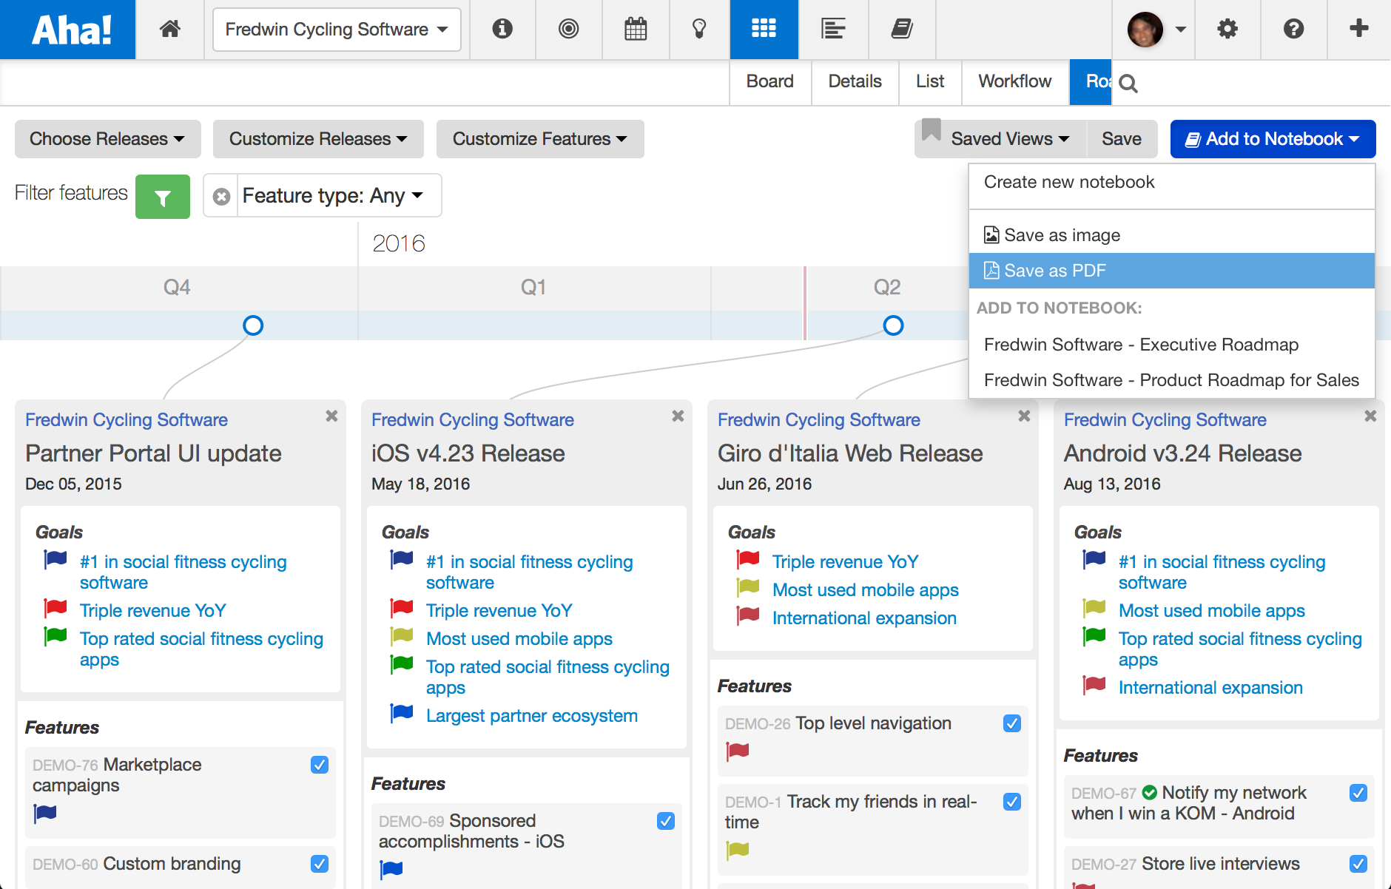Open Triple revenue YoY in Partner Portal card
The width and height of the screenshot is (1391, 889).
point(153,611)
